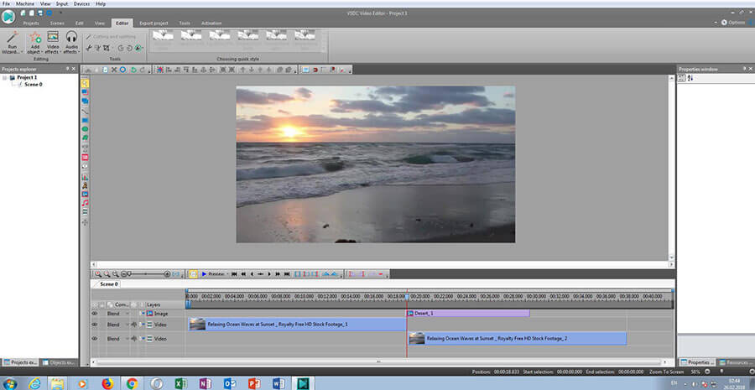Click the crop tool icon in Tools group

107,48
